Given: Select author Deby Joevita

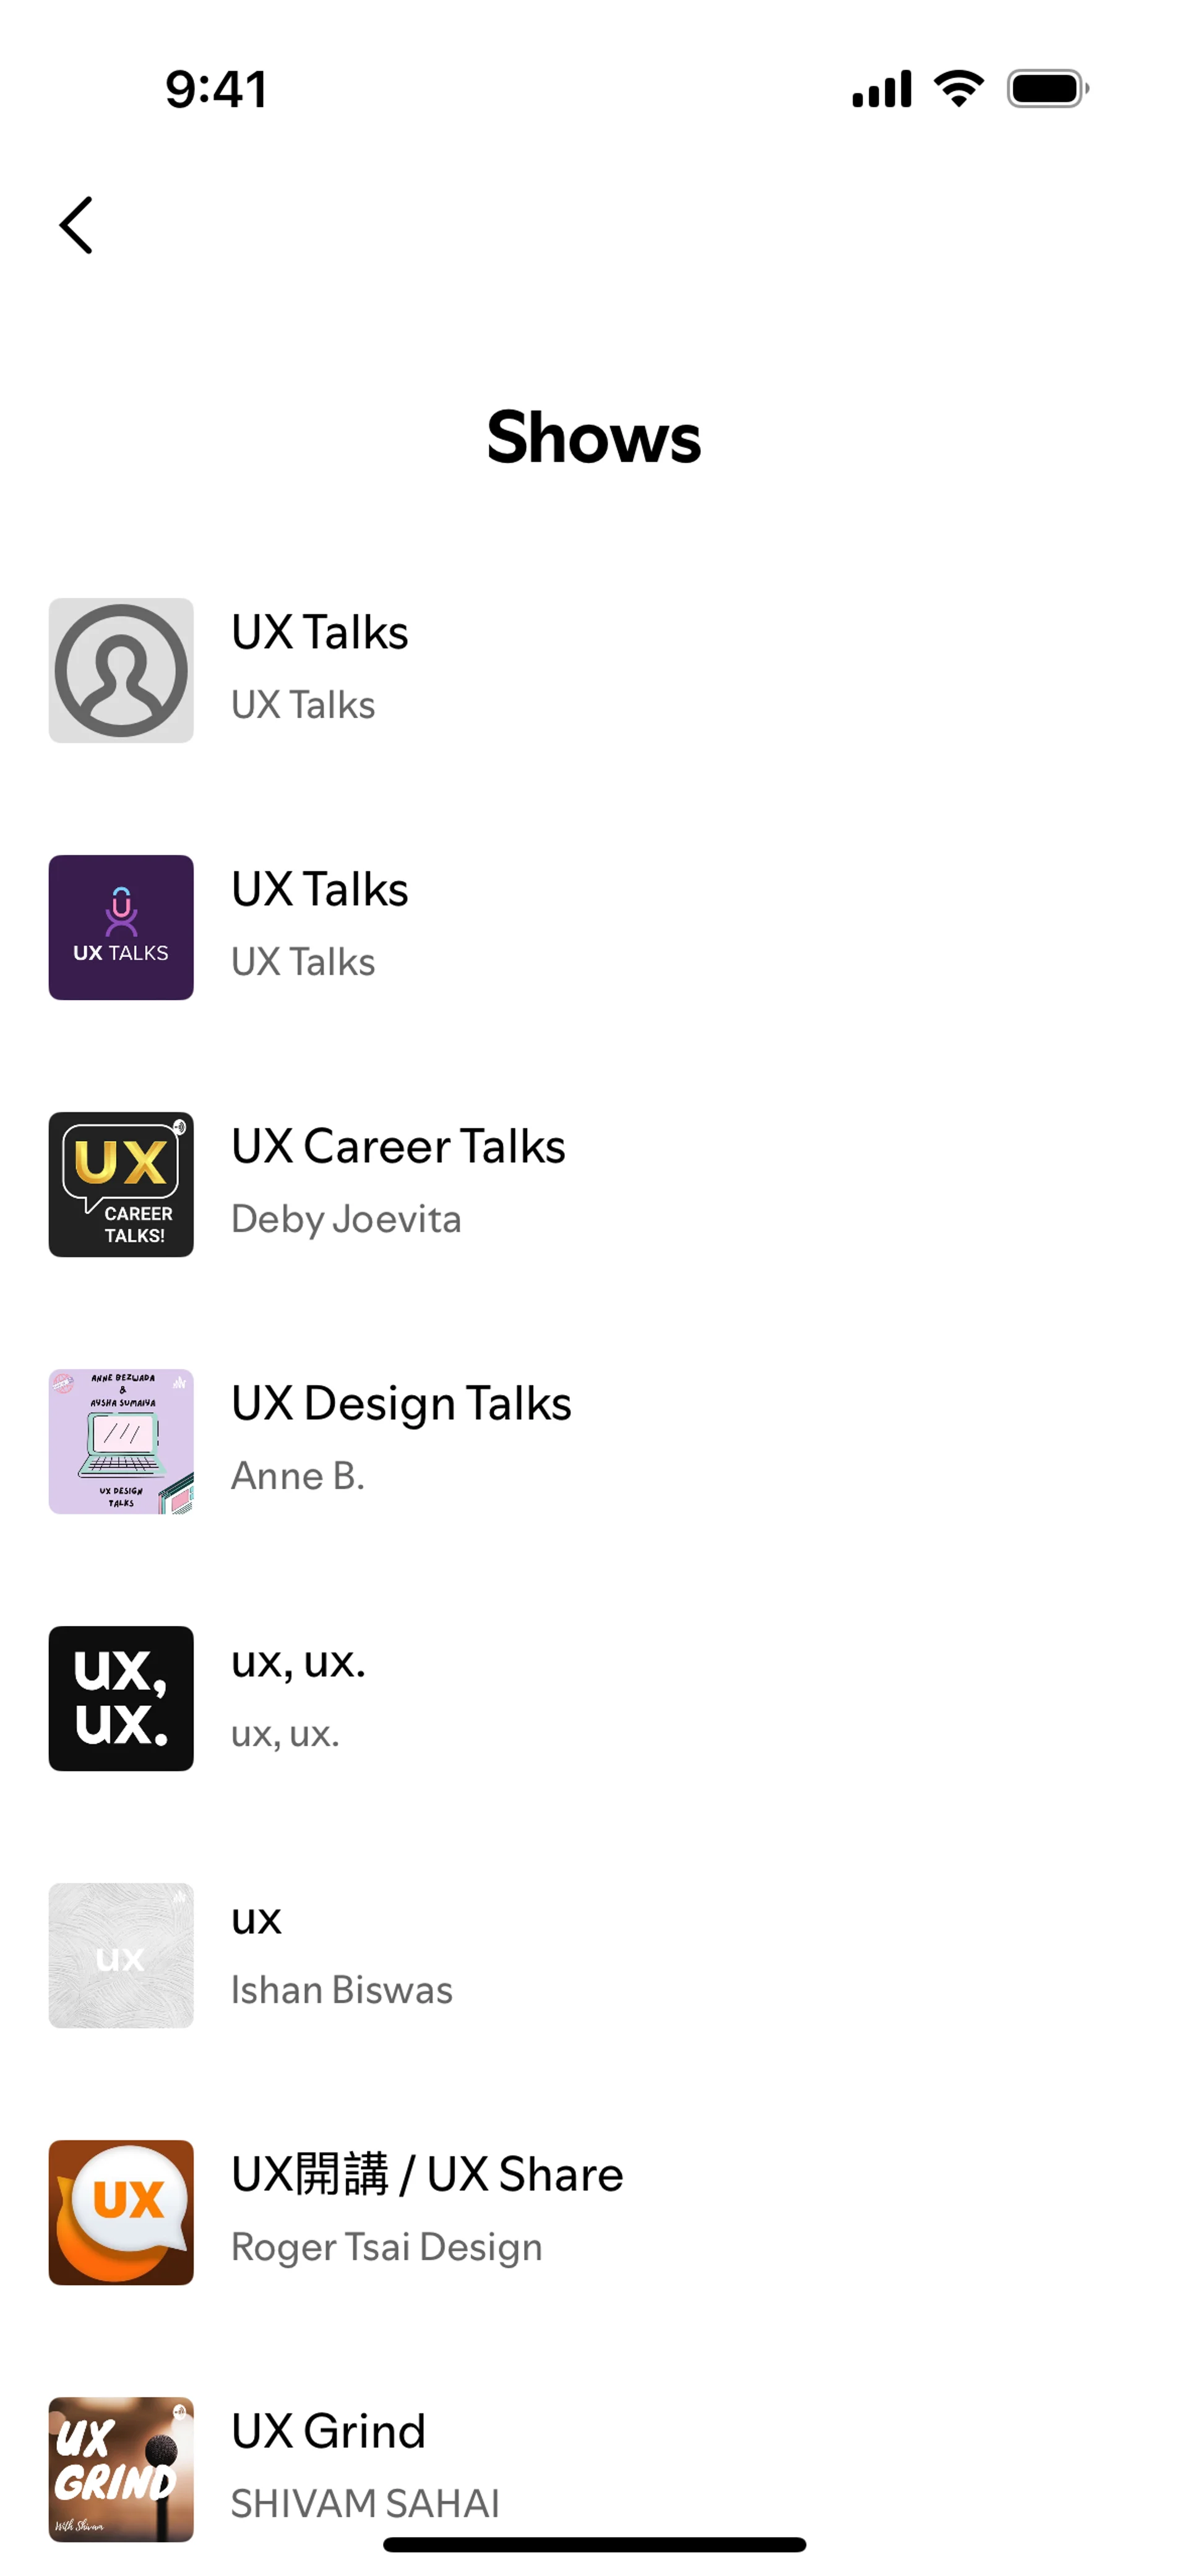Looking at the screenshot, I should 346,1219.
